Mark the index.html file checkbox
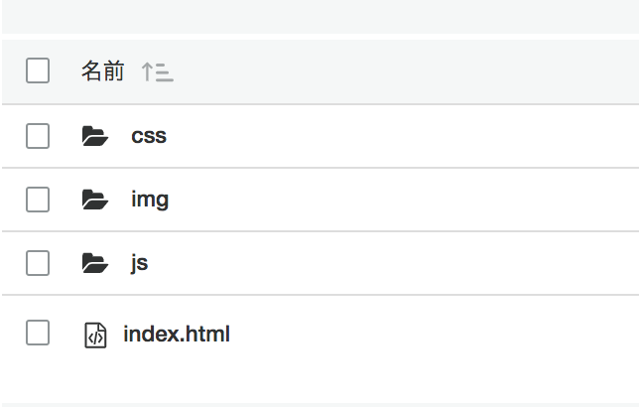The width and height of the screenshot is (639, 407). pyautogui.click(x=38, y=333)
